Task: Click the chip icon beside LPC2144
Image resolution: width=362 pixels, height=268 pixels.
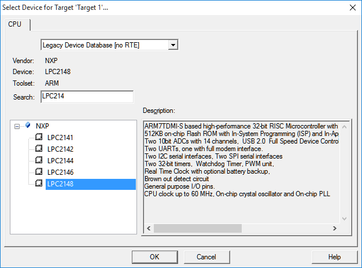Action: [39, 160]
